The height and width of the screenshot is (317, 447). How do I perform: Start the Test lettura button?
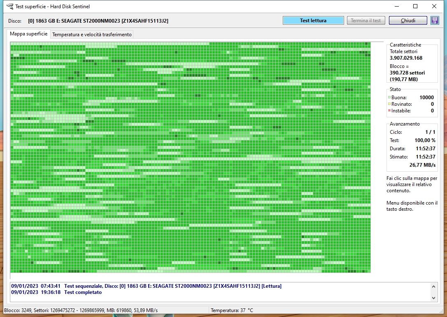pos(313,21)
